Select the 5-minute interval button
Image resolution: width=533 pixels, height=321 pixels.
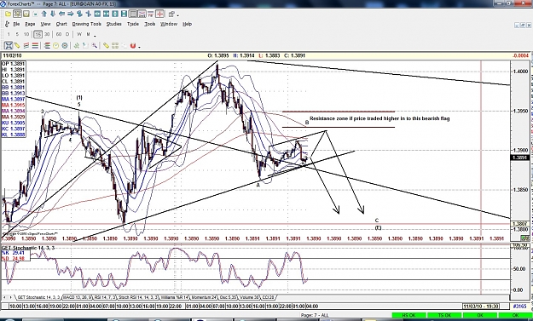point(17,34)
